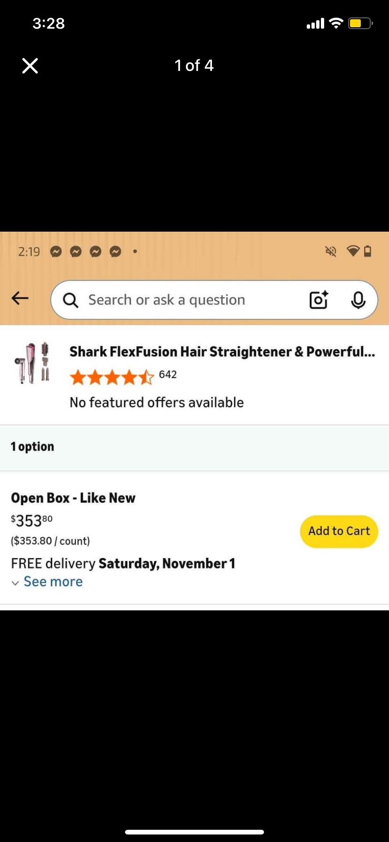Open the full Shark FlexFusion product title
Screen dimensions: 389x842
(223, 351)
